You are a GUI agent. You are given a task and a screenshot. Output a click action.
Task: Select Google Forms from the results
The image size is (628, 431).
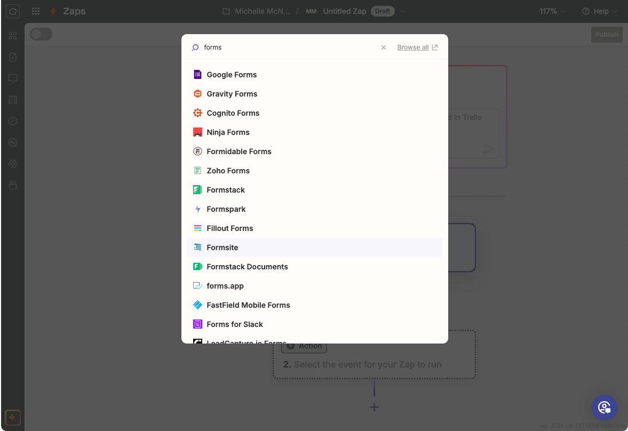click(x=315, y=75)
